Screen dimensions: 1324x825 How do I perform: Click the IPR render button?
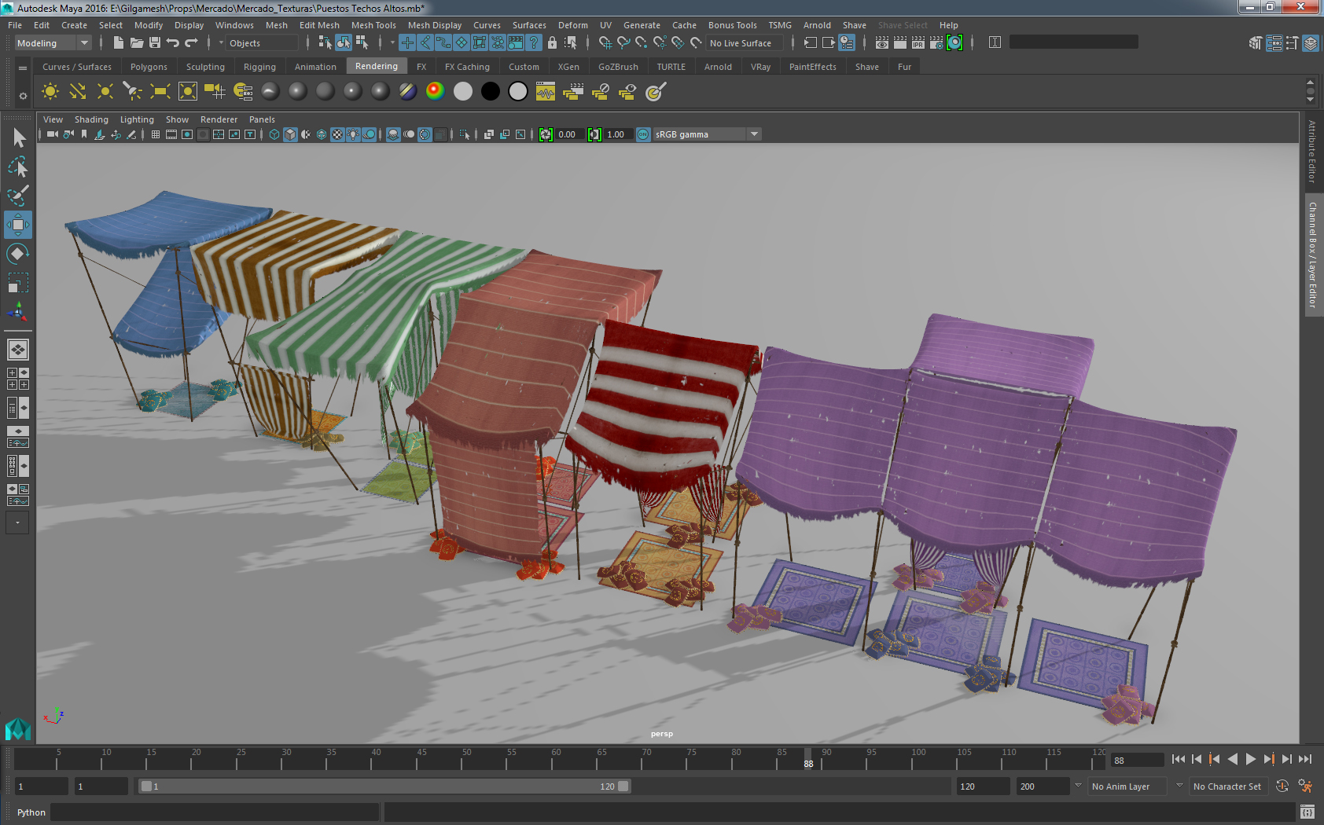coord(918,43)
